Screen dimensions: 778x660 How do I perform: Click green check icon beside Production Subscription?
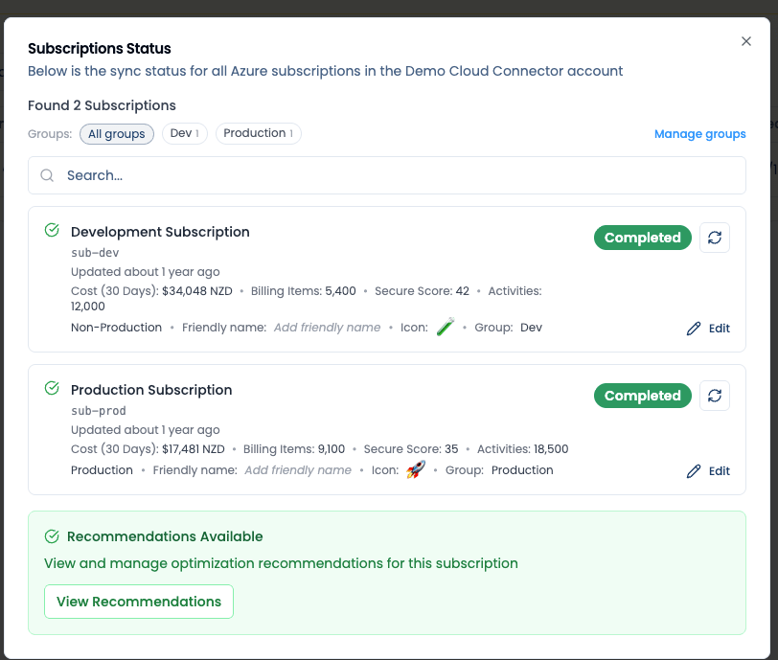pyautogui.click(x=52, y=389)
